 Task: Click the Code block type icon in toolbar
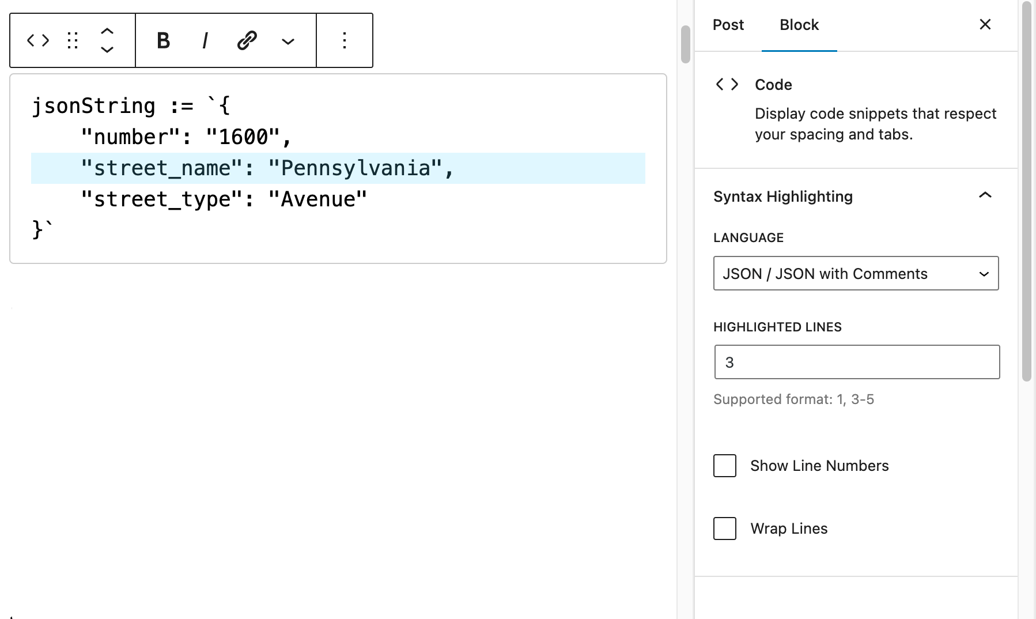38,40
